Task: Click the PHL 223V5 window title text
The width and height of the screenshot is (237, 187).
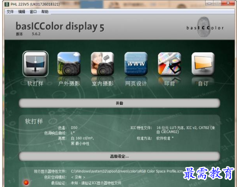Action: click(35, 4)
